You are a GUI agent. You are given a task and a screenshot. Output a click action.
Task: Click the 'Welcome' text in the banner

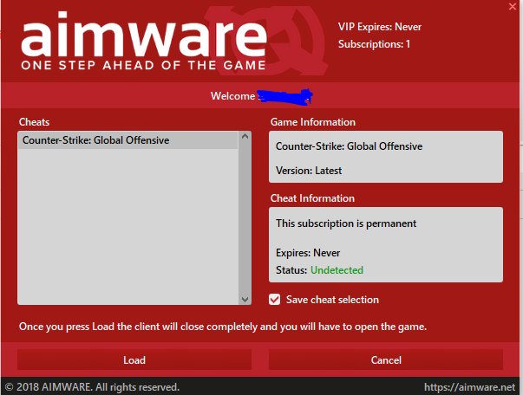tap(232, 96)
